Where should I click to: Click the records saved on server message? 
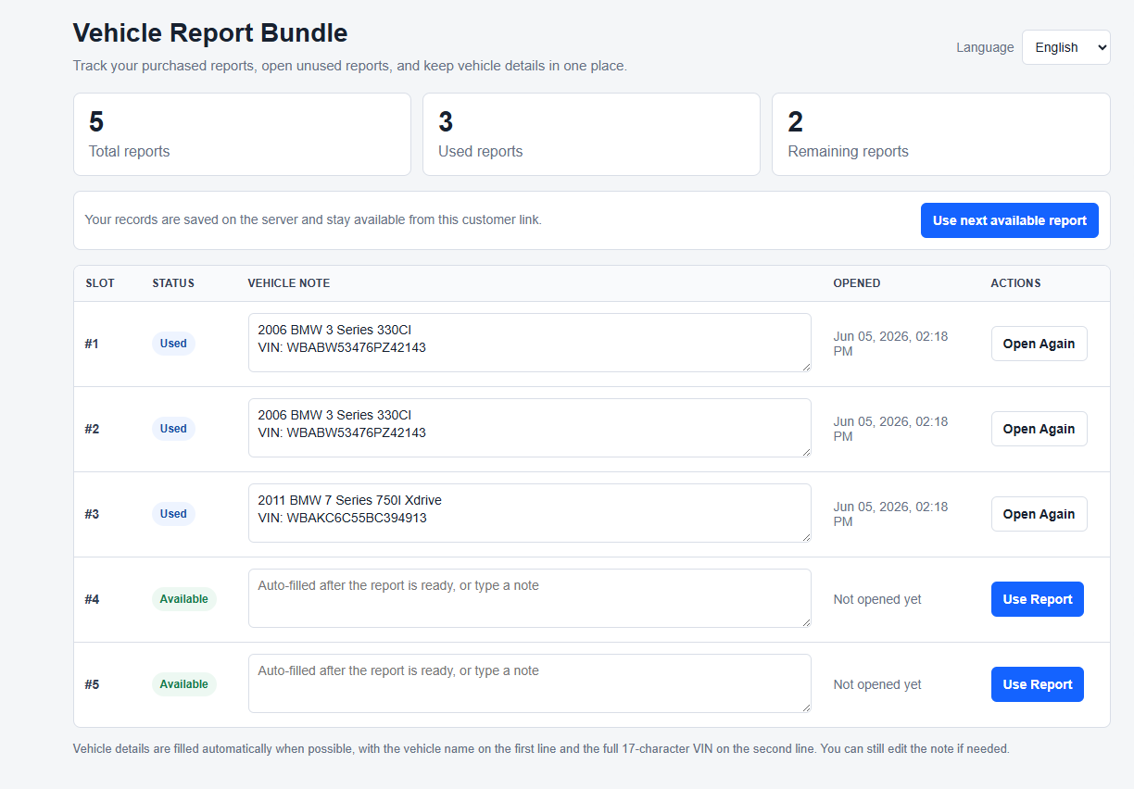[x=313, y=220]
